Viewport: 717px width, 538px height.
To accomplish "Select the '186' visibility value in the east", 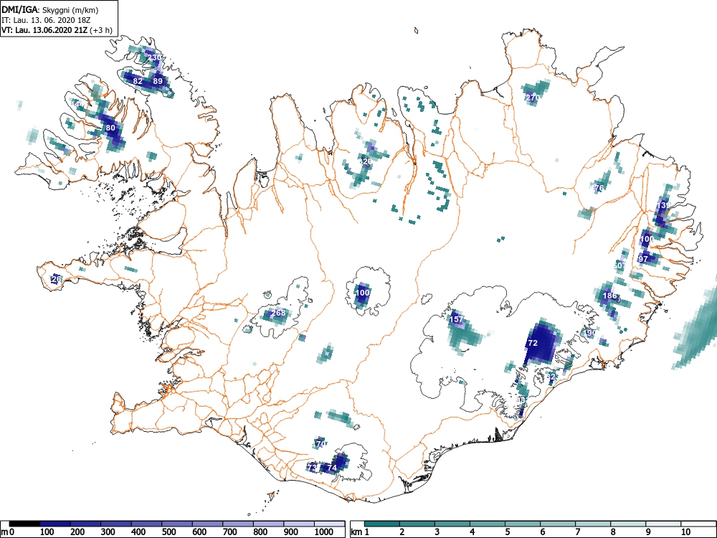I will coord(610,296).
